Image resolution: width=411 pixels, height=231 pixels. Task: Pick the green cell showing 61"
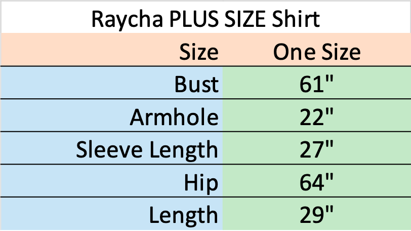click(317, 84)
